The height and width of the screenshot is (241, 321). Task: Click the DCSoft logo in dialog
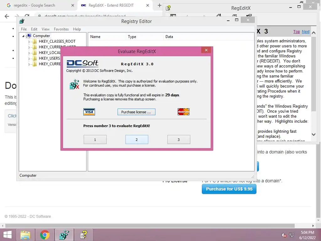(x=82, y=63)
